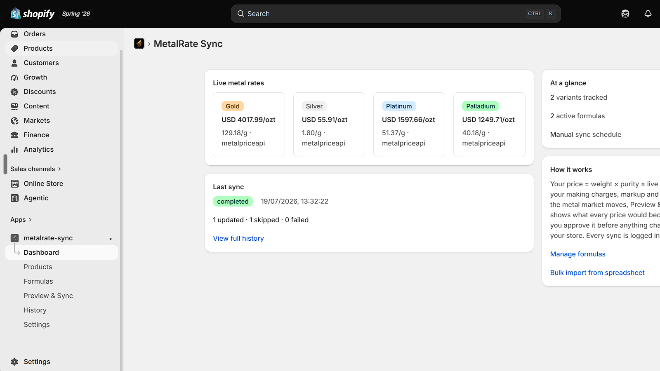The image size is (660, 371).
Task: Click the Products tag icon in main navigation
Action: pos(14,49)
